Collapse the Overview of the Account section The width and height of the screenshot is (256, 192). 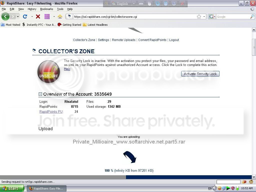pyautogui.click(x=40, y=94)
